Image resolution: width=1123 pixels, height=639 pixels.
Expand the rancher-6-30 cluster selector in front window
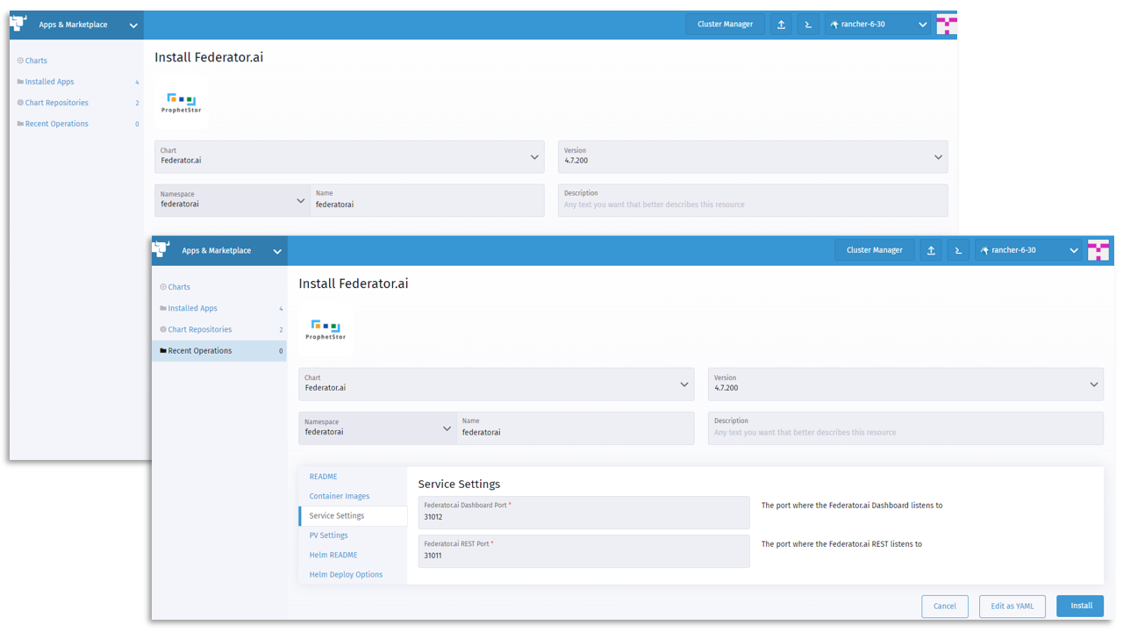[1028, 250]
